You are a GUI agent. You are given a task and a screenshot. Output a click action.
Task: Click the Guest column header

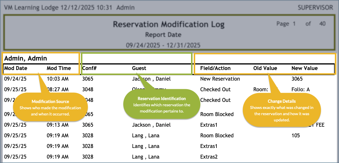pyautogui.click(x=139, y=68)
